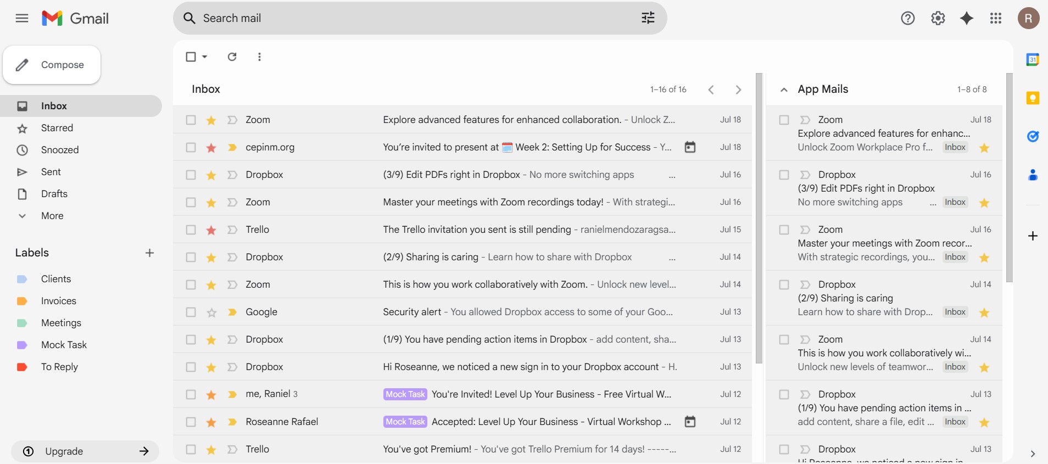The height and width of the screenshot is (464, 1048).
Task: Unstar Zoom Master your meetings in App Mails
Action: [984, 258]
